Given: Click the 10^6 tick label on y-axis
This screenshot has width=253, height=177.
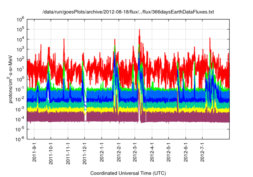Looking at the screenshot, I should 20,19.
